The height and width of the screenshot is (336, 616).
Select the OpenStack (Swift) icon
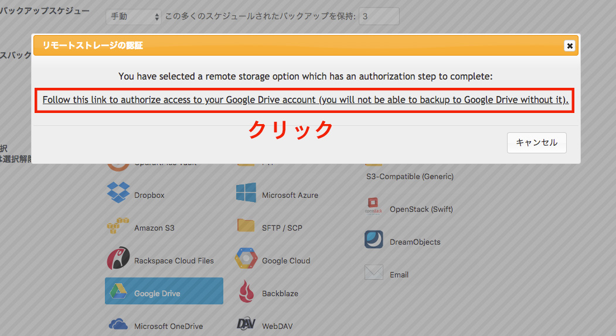click(x=373, y=207)
